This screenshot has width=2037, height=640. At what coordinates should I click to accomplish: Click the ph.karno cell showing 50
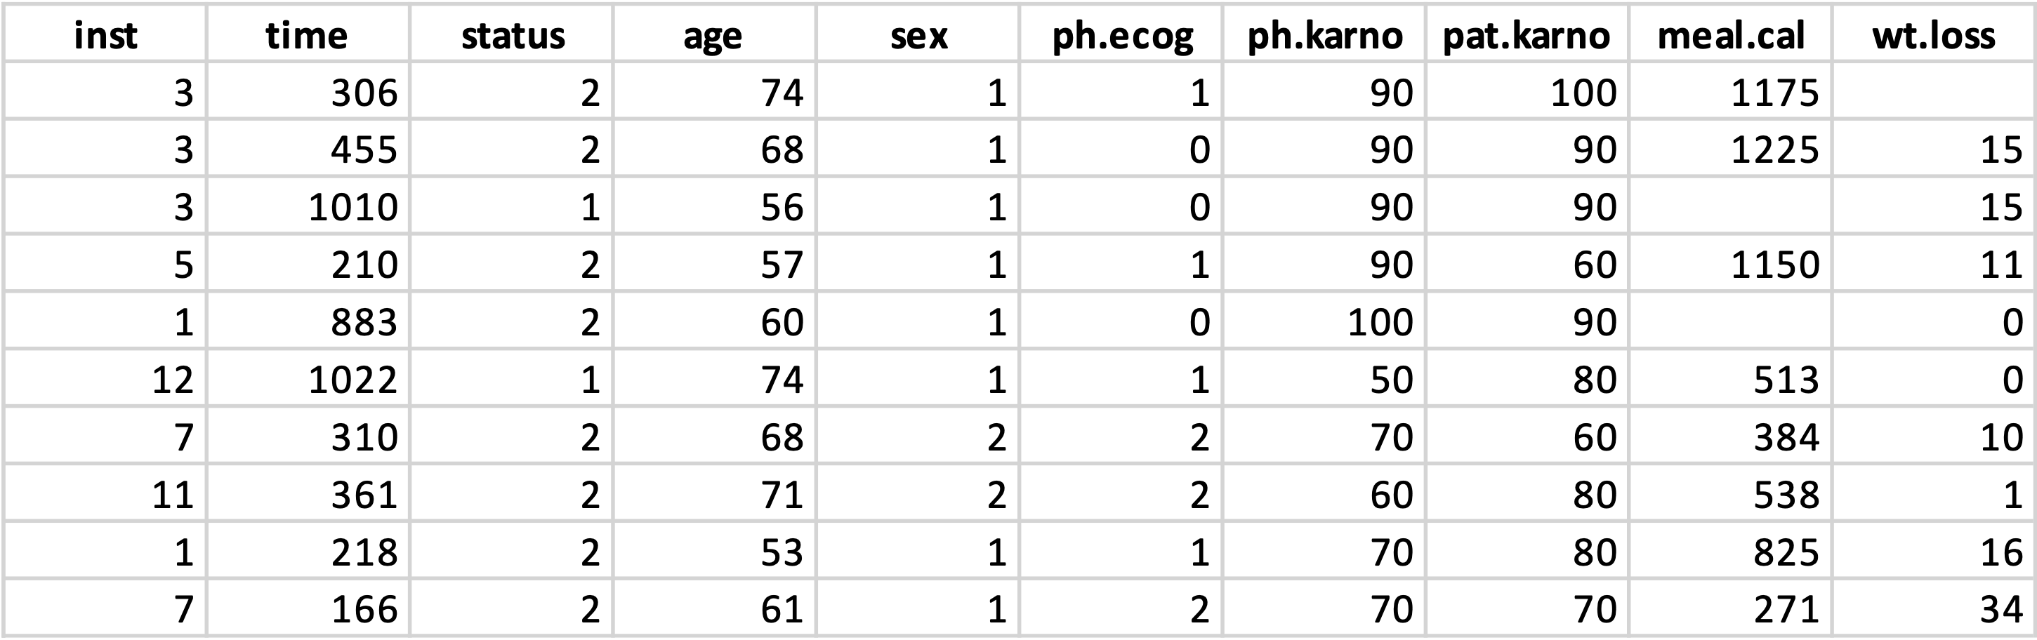pyautogui.click(x=1324, y=378)
